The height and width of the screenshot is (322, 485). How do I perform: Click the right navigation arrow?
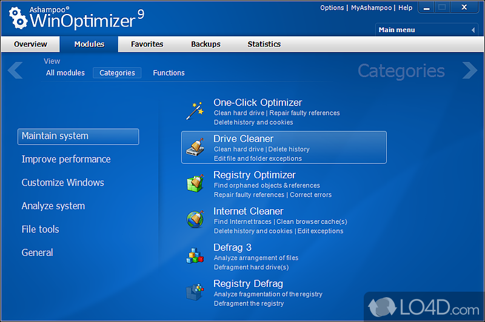469,70
